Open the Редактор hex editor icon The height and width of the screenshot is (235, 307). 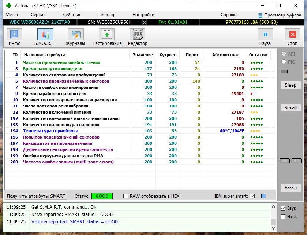coord(137,34)
